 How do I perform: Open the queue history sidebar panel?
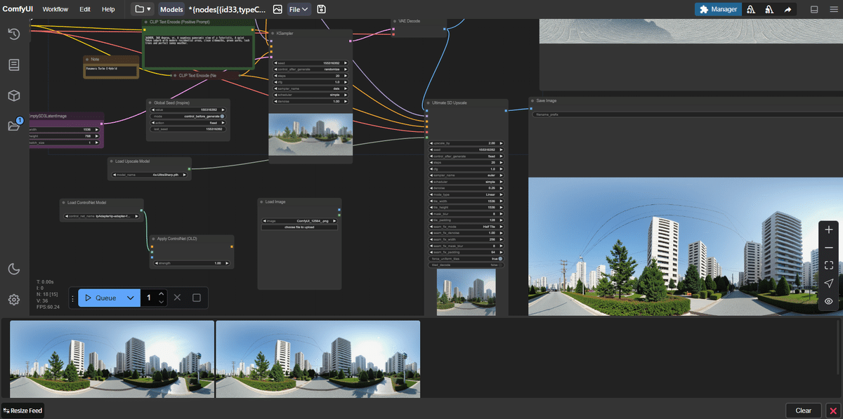click(x=14, y=34)
